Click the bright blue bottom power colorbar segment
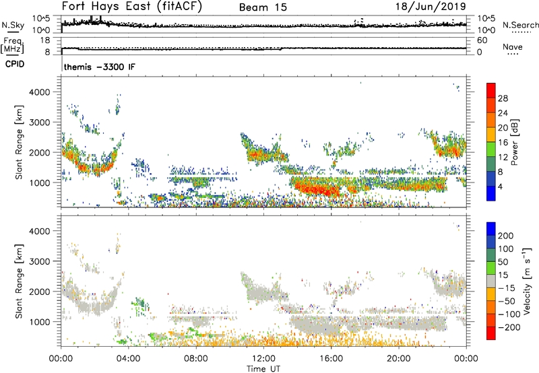 pyautogui.click(x=491, y=193)
